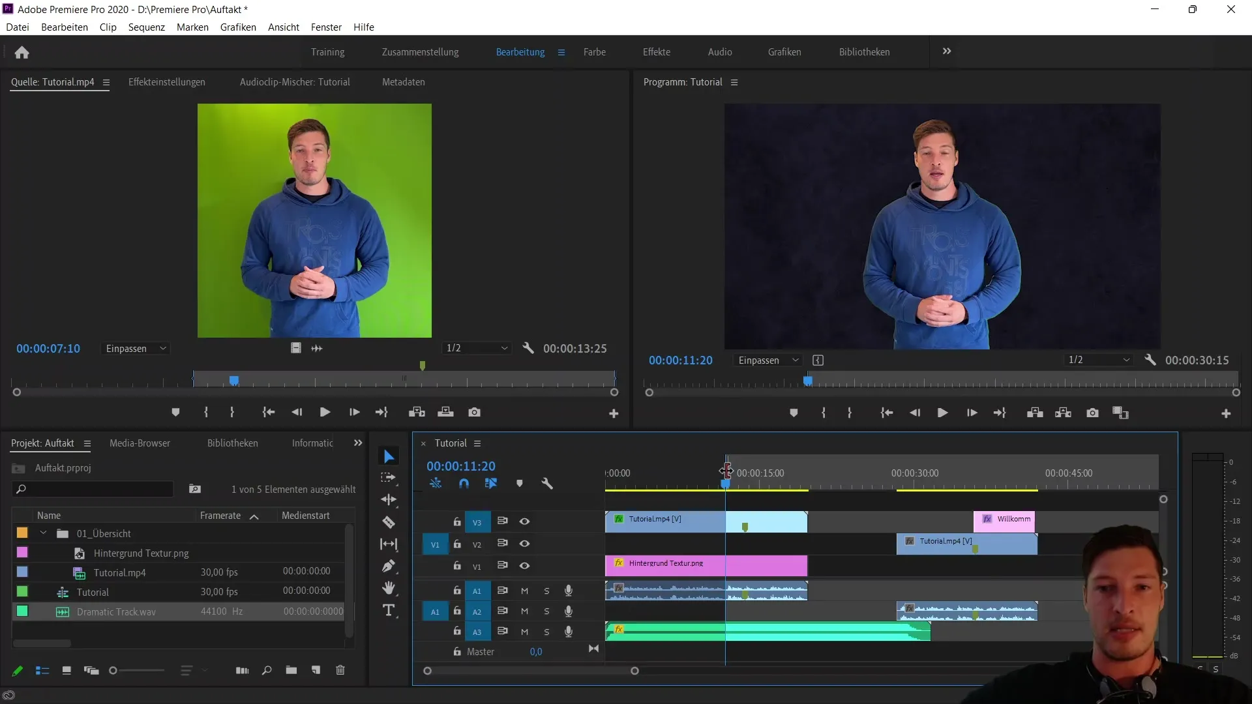Open the Datei menu
Image resolution: width=1252 pixels, height=704 pixels.
click(18, 27)
